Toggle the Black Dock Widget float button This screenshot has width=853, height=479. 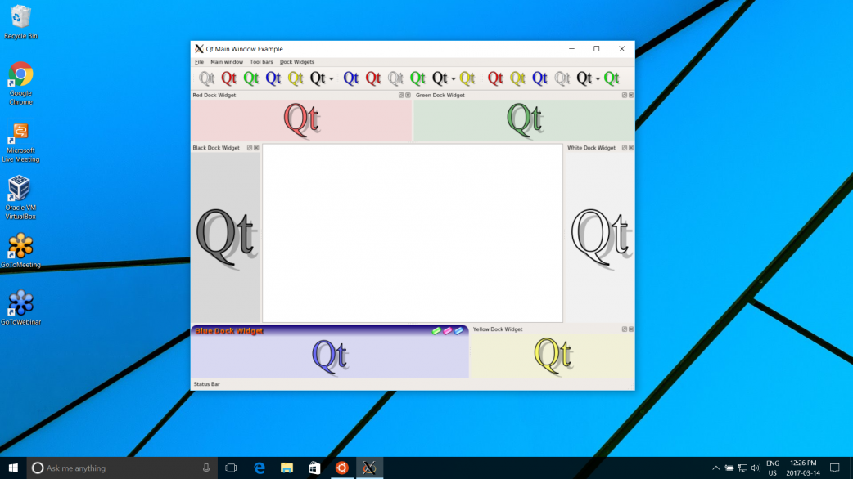coord(250,148)
